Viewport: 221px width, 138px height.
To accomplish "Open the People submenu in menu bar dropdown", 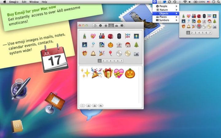I will click(x=166, y=6).
